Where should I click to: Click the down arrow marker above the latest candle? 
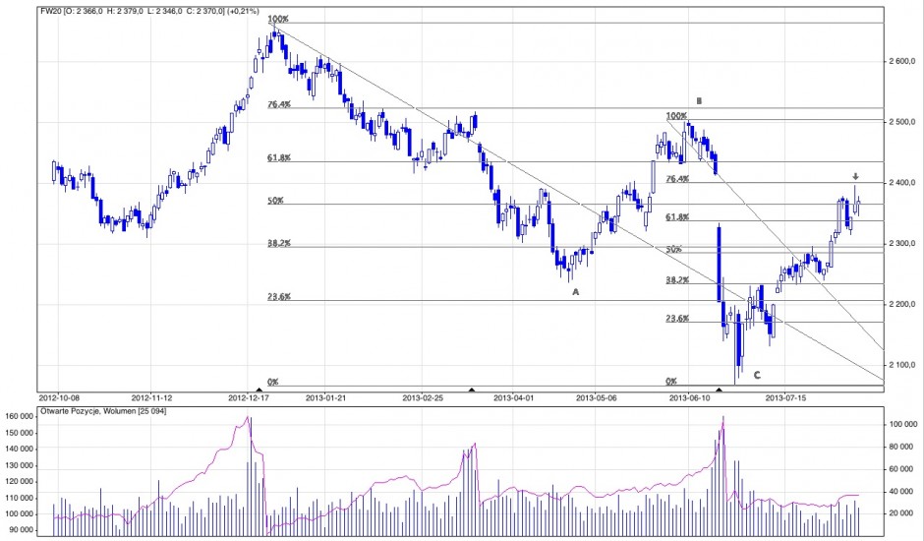point(855,176)
